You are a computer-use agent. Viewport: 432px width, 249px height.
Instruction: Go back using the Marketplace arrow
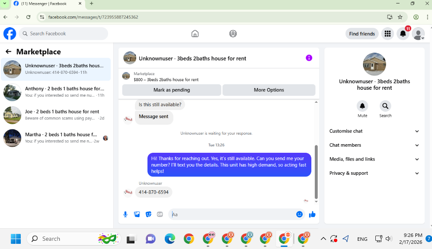click(x=9, y=51)
